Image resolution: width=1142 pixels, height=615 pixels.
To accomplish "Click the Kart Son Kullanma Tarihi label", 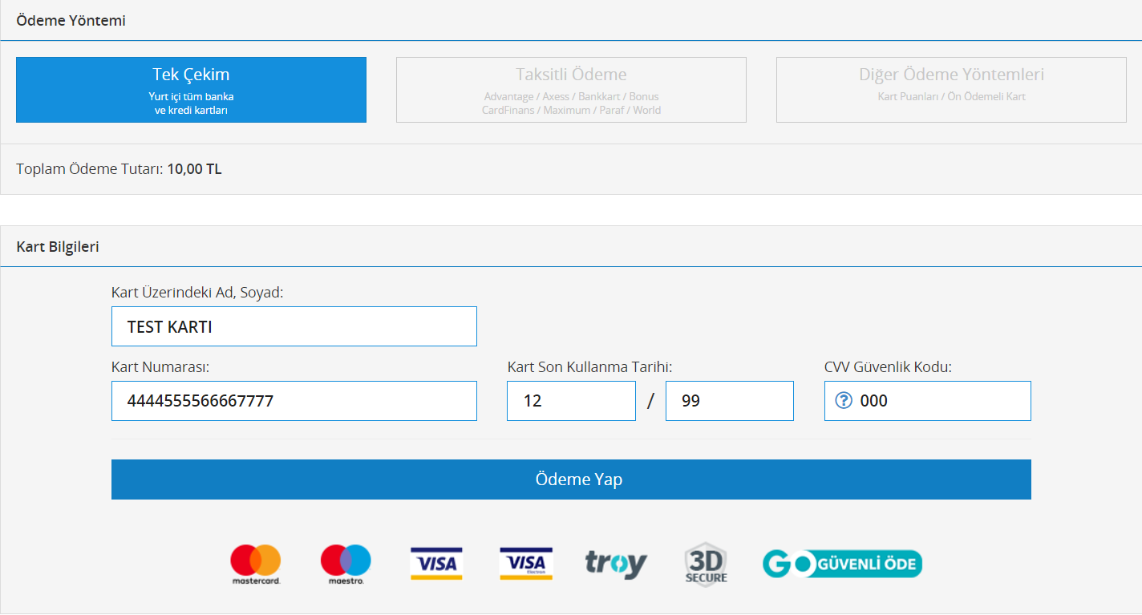I will [x=589, y=367].
